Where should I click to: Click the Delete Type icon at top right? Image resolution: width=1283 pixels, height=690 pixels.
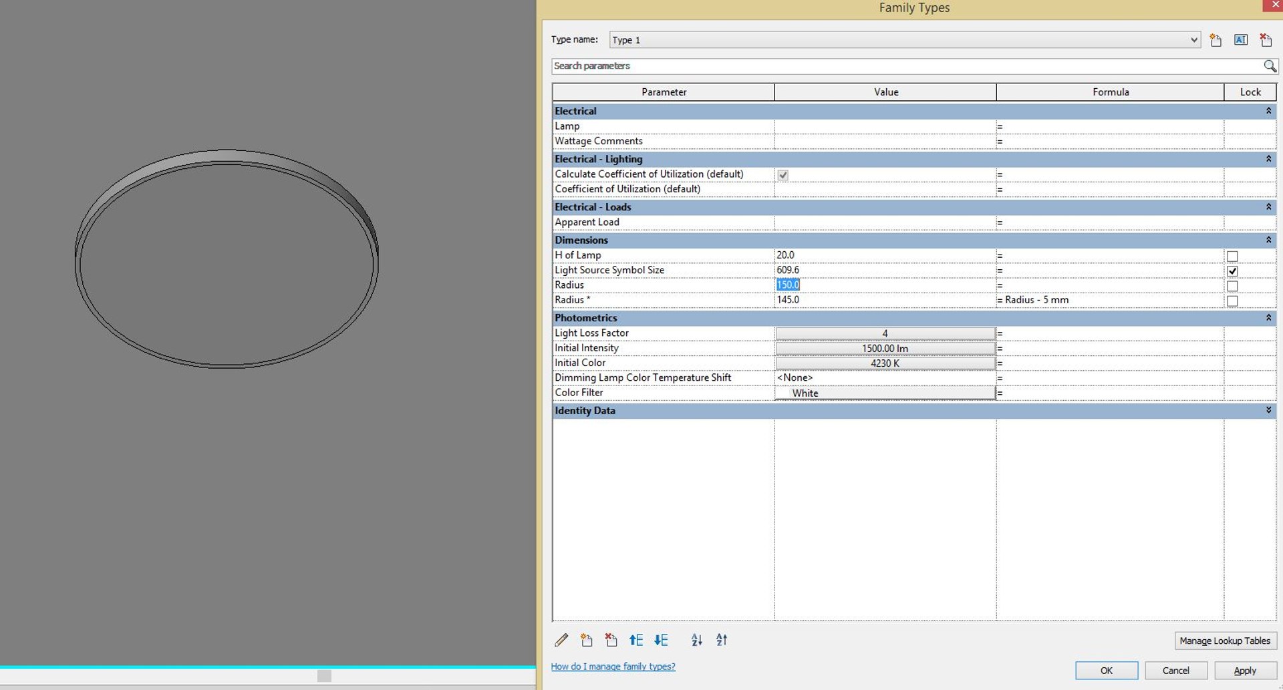[1266, 40]
